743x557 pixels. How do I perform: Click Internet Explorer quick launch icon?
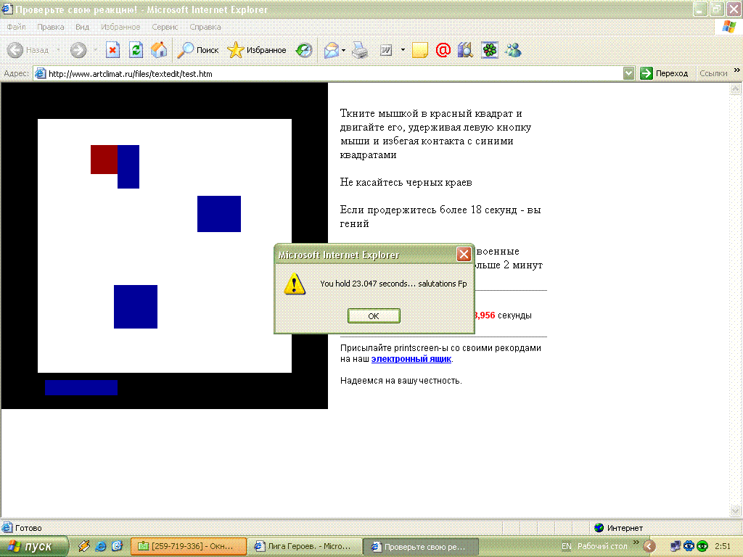100,546
